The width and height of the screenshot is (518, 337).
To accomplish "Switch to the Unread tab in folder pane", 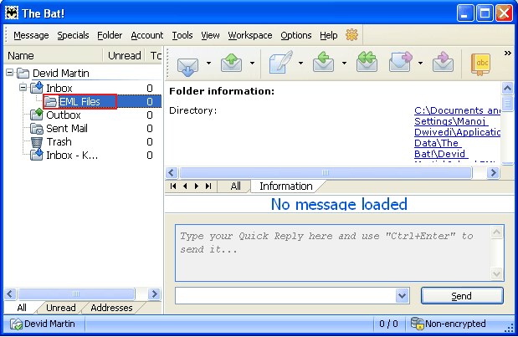I will pyautogui.click(x=61, y=308).
